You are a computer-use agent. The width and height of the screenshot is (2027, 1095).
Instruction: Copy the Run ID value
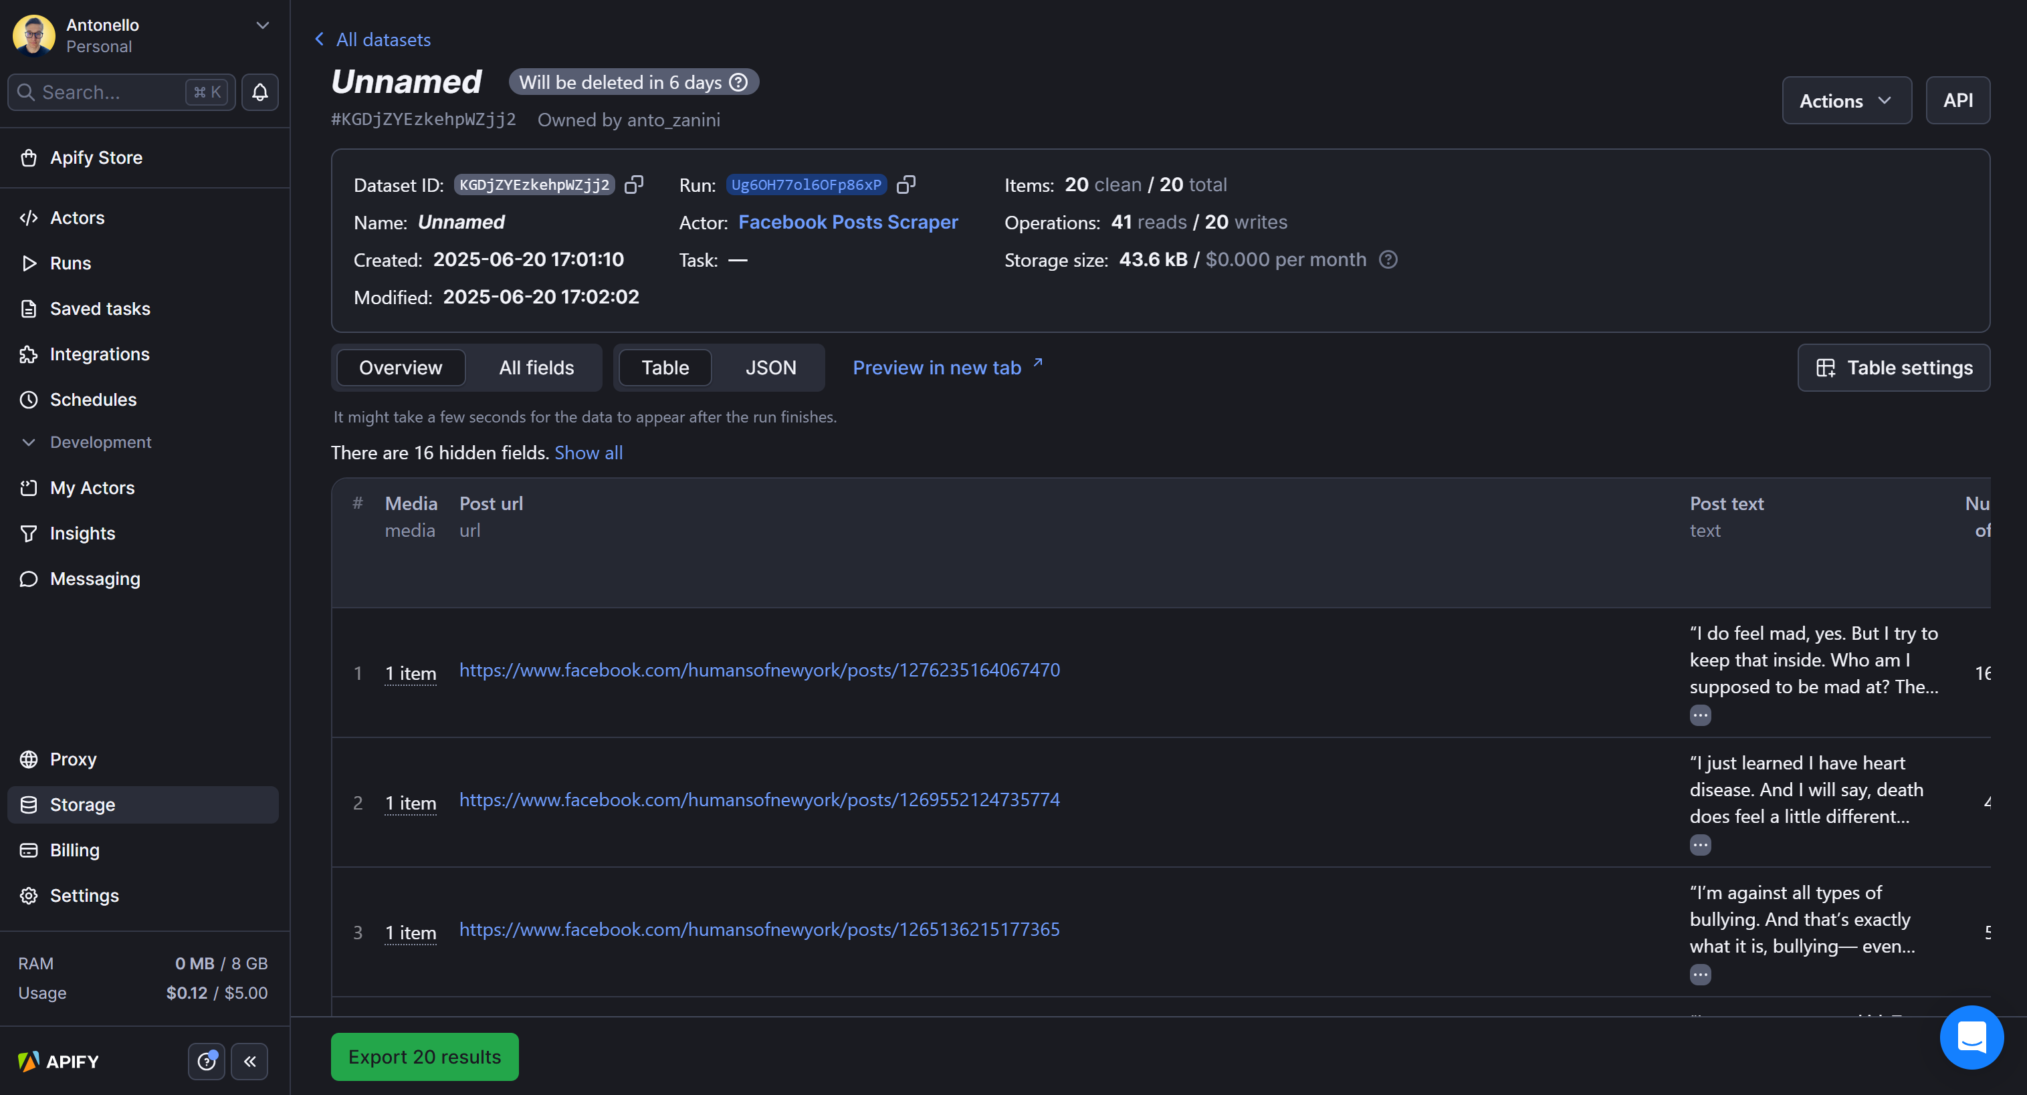point(906,184)
